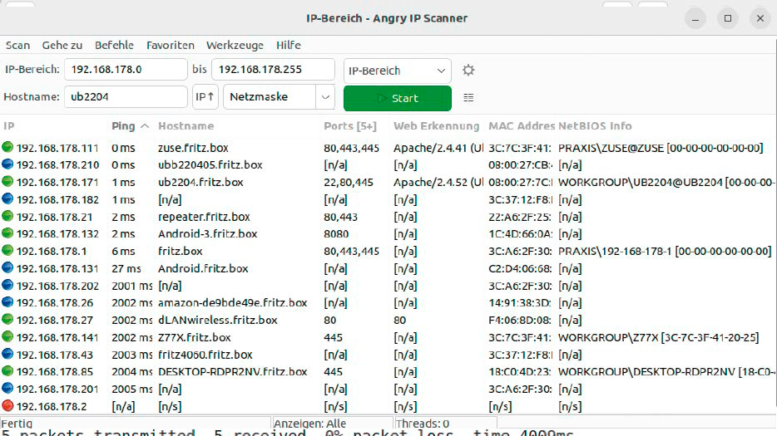The width and height of the screenshot is (777, 436).
Task: Click the green status dot for 192.168.178.132
Action: (7, 233)
